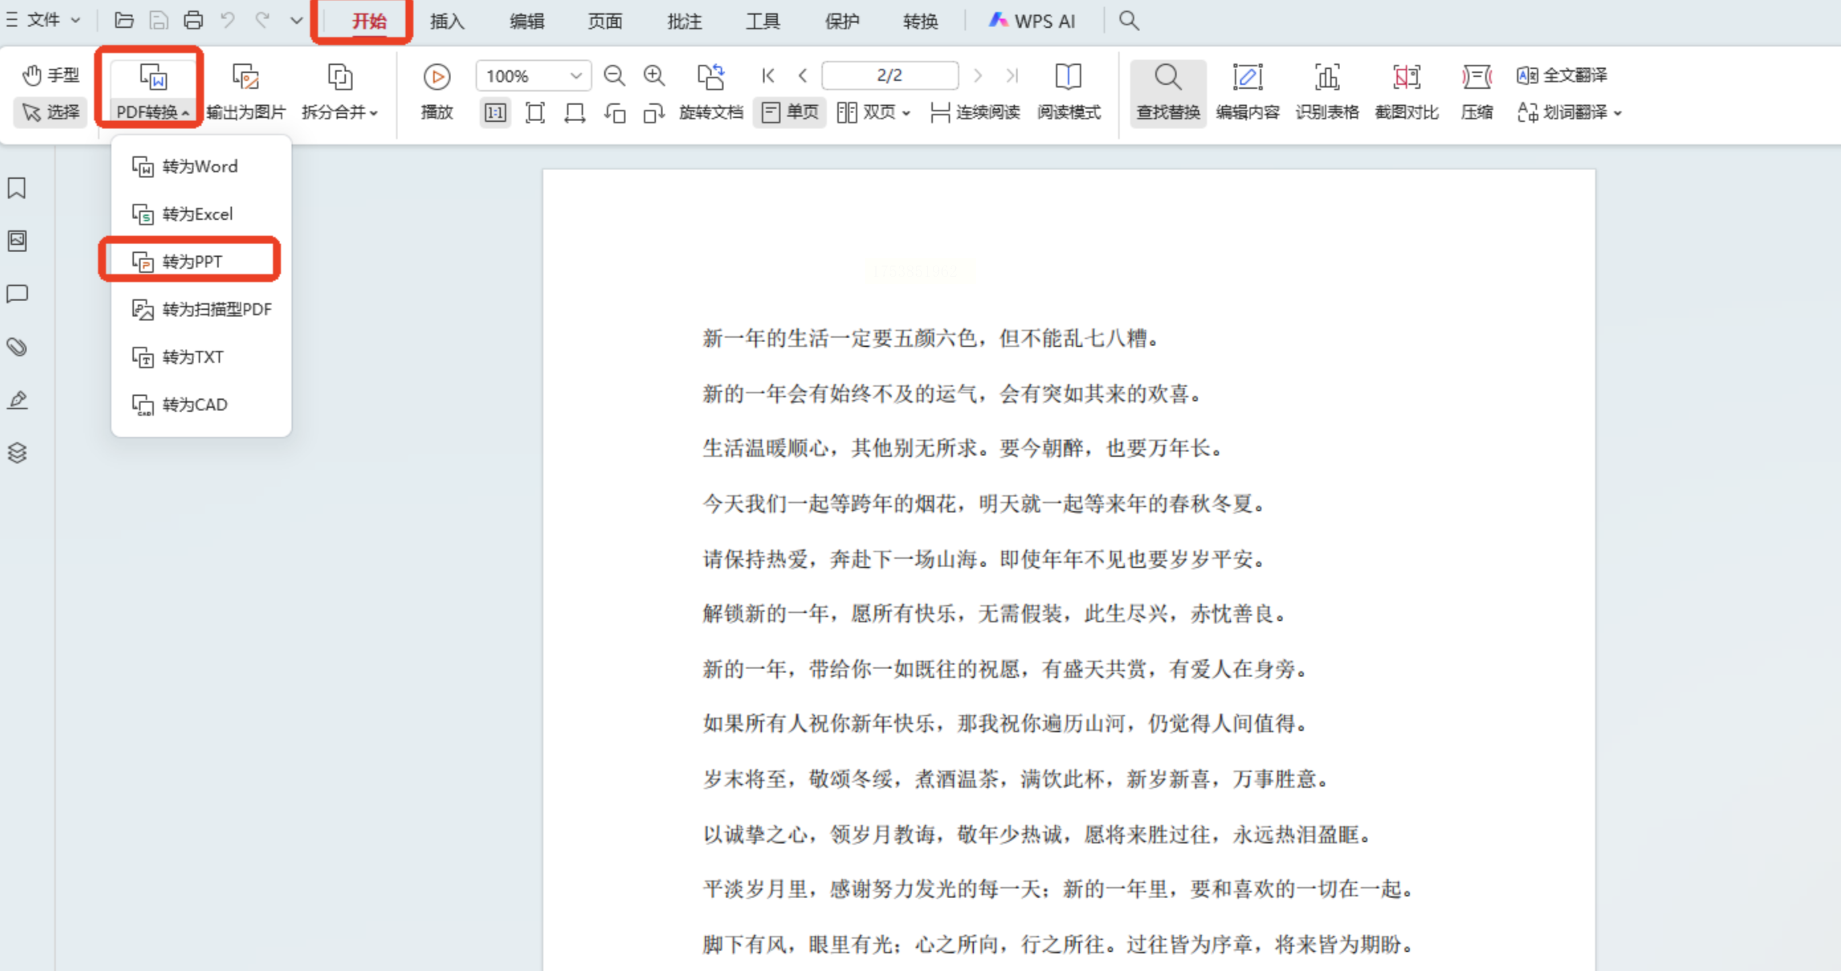The height and width of the screenshot is (971, 1841).
Task: Open attachments paperclip panel
Action: tap(17, 346)
